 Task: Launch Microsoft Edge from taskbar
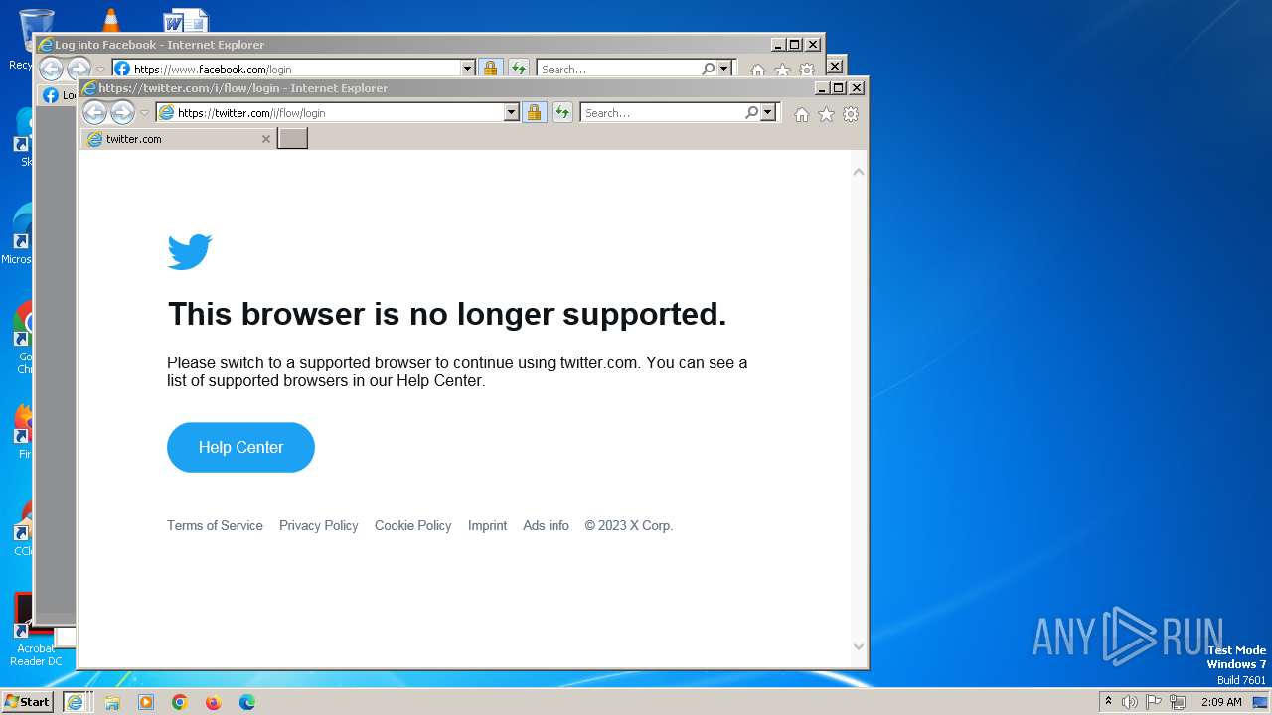(x=246, y=702)
